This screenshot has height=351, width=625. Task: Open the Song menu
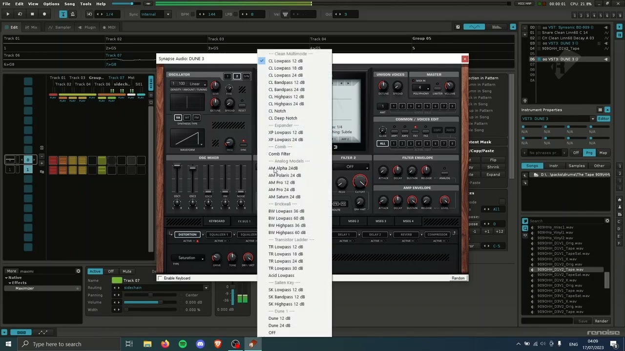point(70,4)
